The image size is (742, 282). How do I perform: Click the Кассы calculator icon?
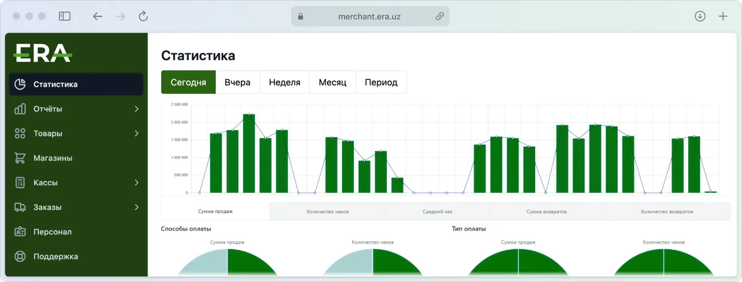coord(20,183)
